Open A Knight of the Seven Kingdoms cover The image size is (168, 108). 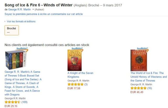75,60
